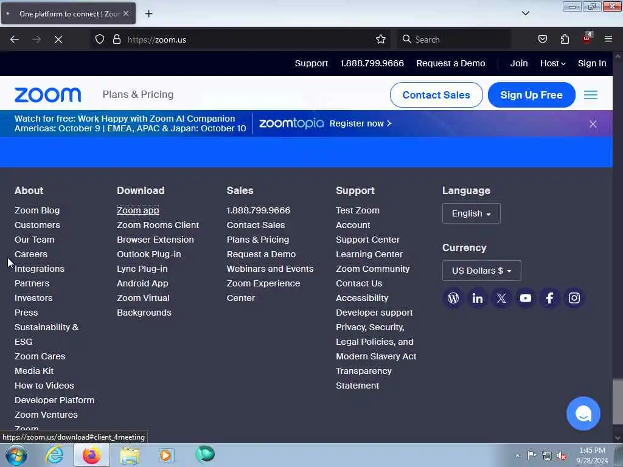The image size is (623, 467).
Task: Open Accessibility link
Action: pyautogui.click(x=362, y=298)
